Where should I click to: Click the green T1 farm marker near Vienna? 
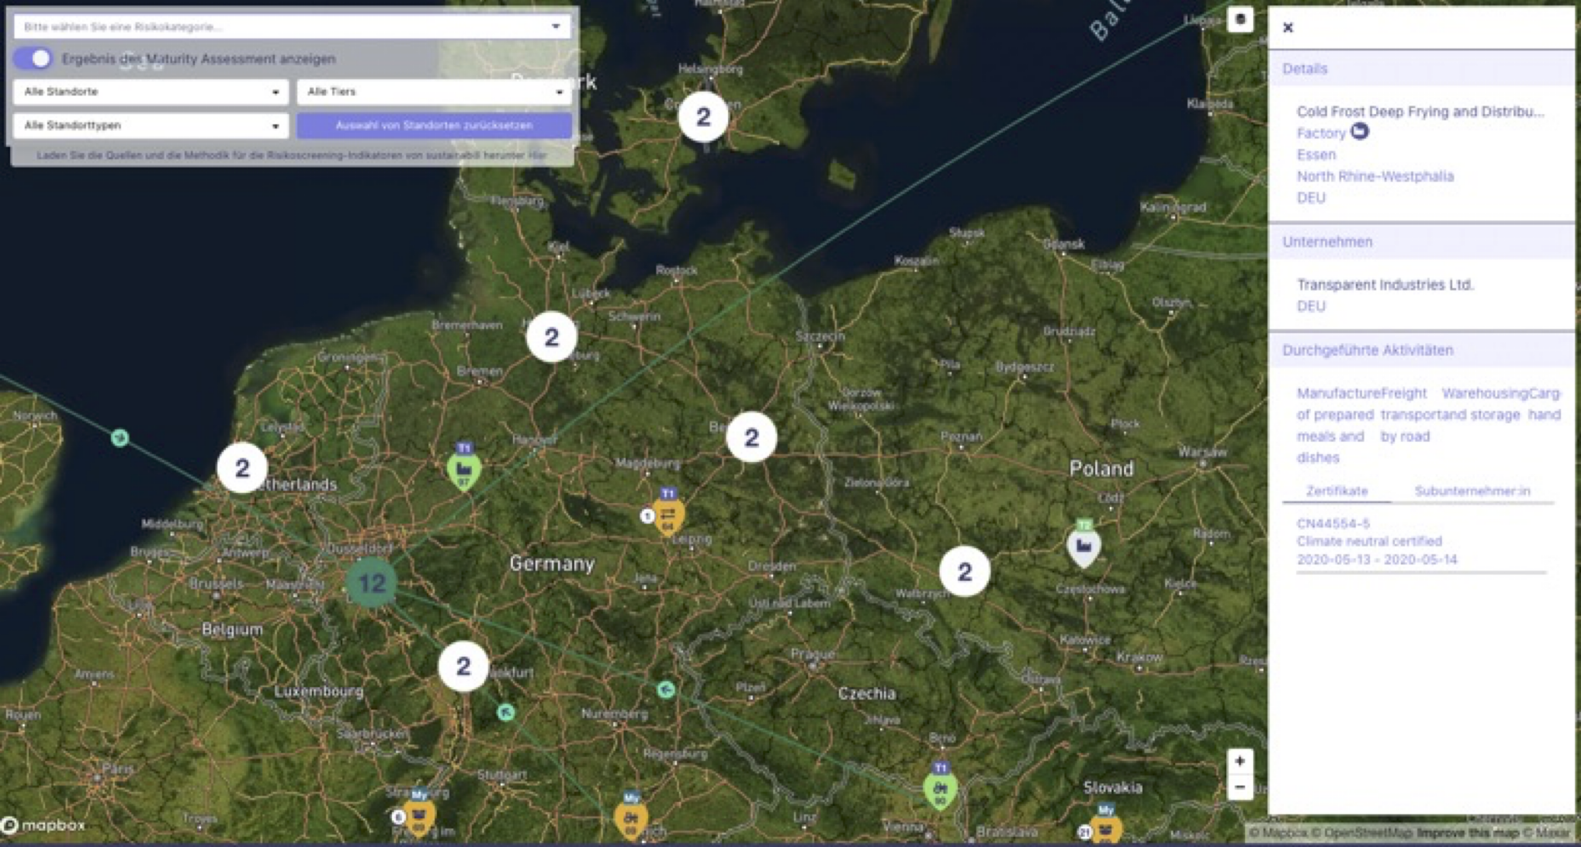pyautogui.click(x=940, y=790)
